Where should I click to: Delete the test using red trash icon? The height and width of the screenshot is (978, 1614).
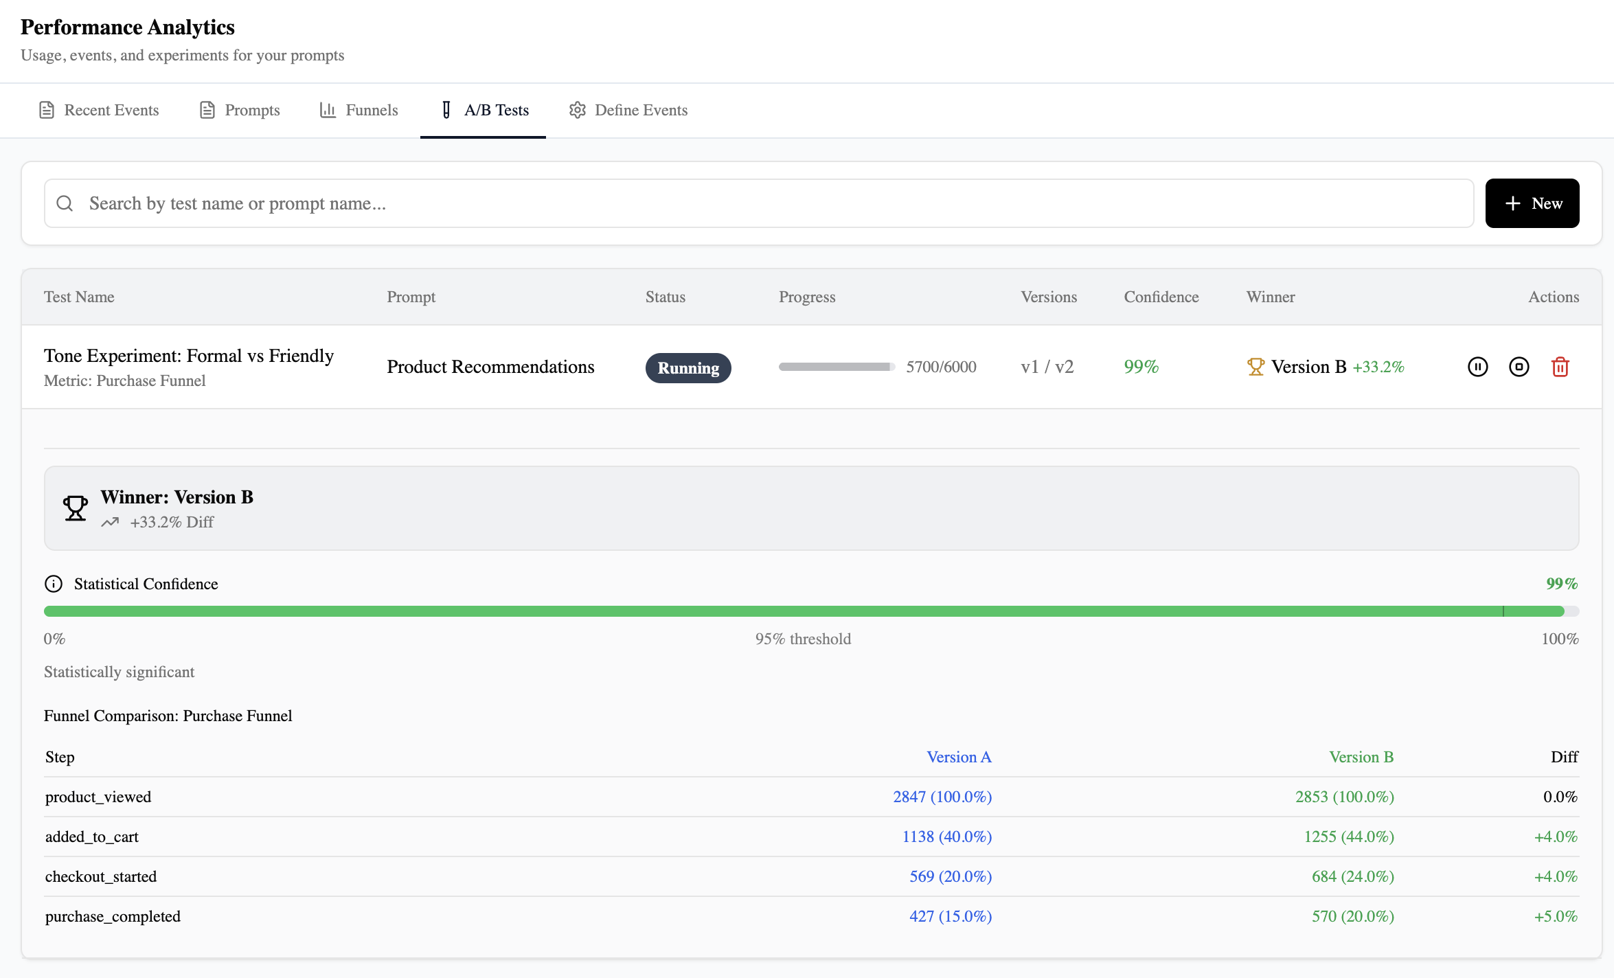pos(1560,367)
